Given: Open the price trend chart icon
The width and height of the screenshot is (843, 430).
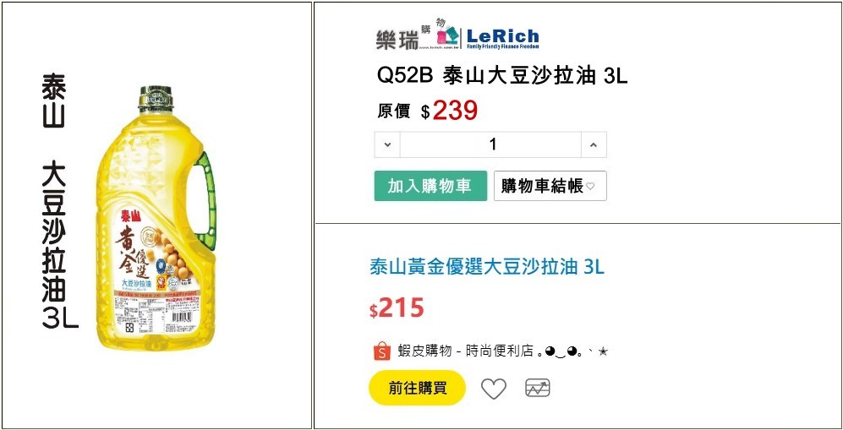Looking at the screenshot, I should (x=538, y=389).
